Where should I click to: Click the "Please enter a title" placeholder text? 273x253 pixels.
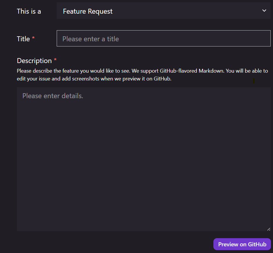click(90, 39)
